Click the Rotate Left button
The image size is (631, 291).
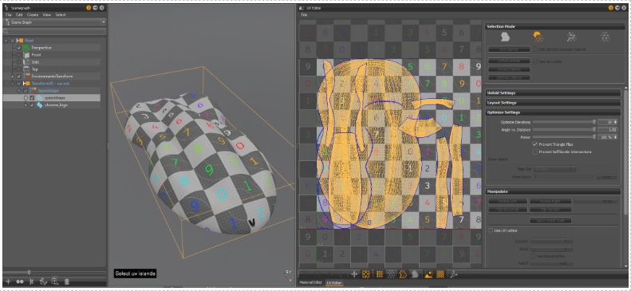coord(508,201)
